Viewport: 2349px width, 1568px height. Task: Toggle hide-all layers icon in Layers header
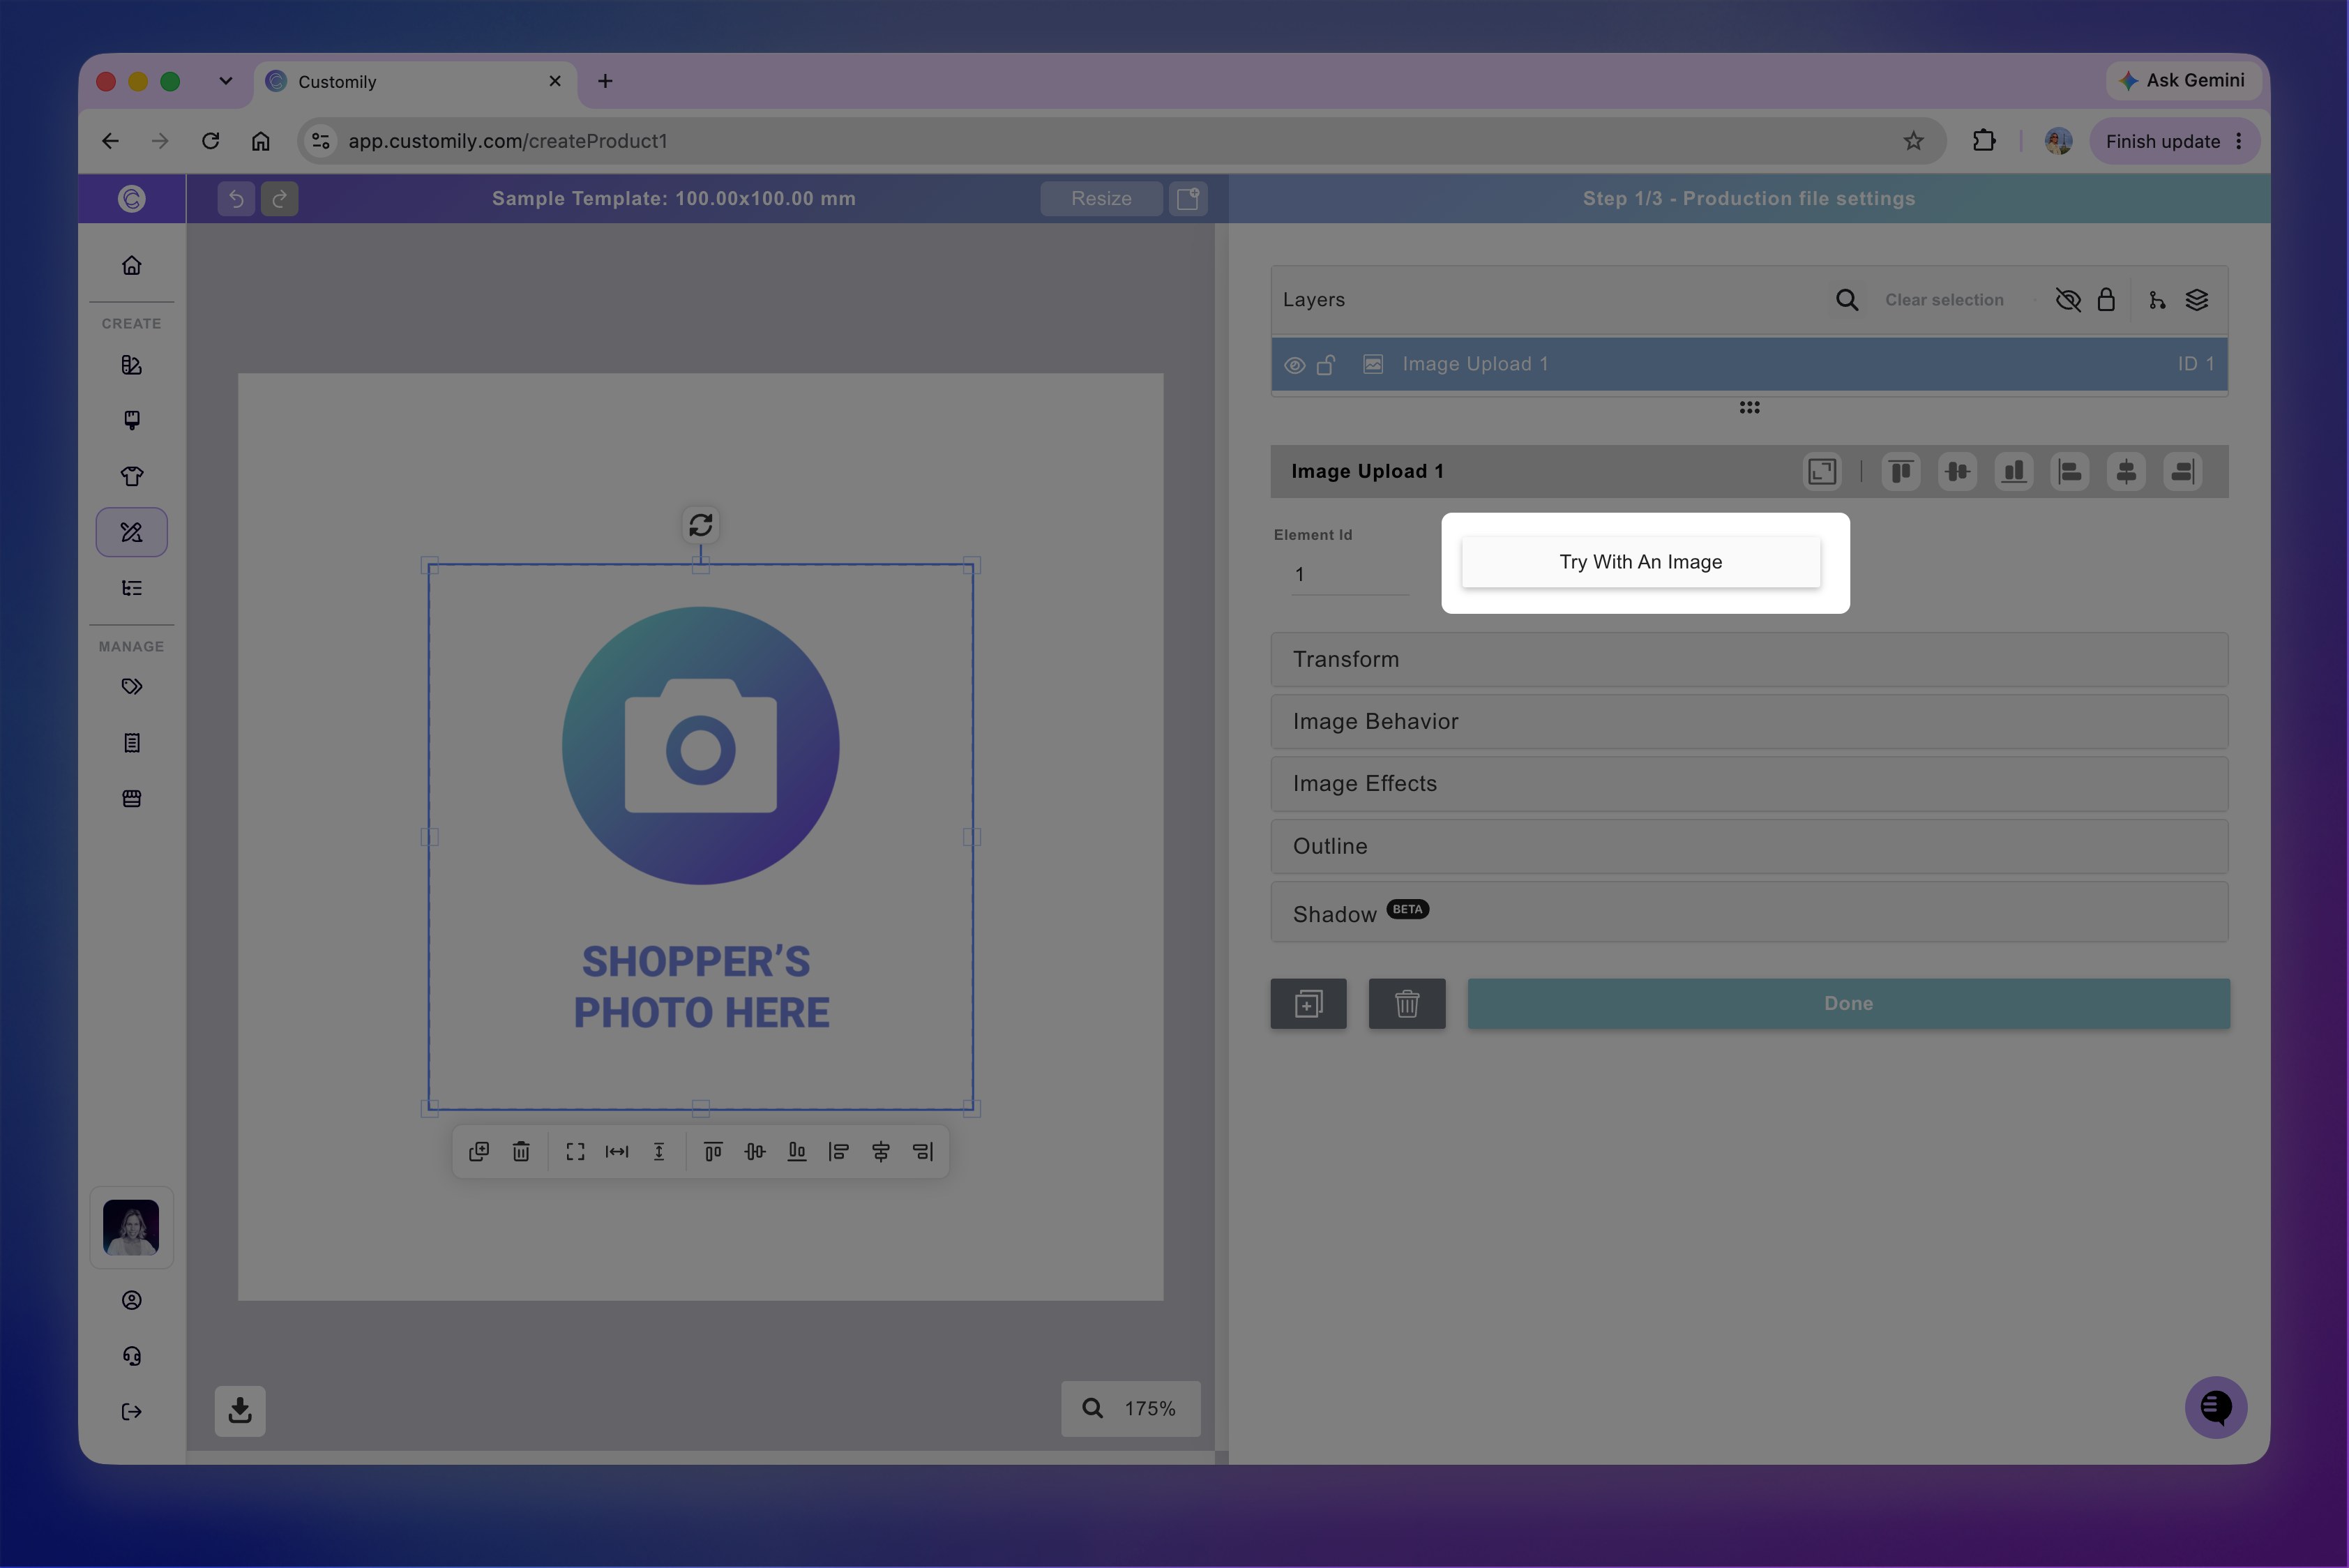pyautogui.click(x=2068, y=300)
